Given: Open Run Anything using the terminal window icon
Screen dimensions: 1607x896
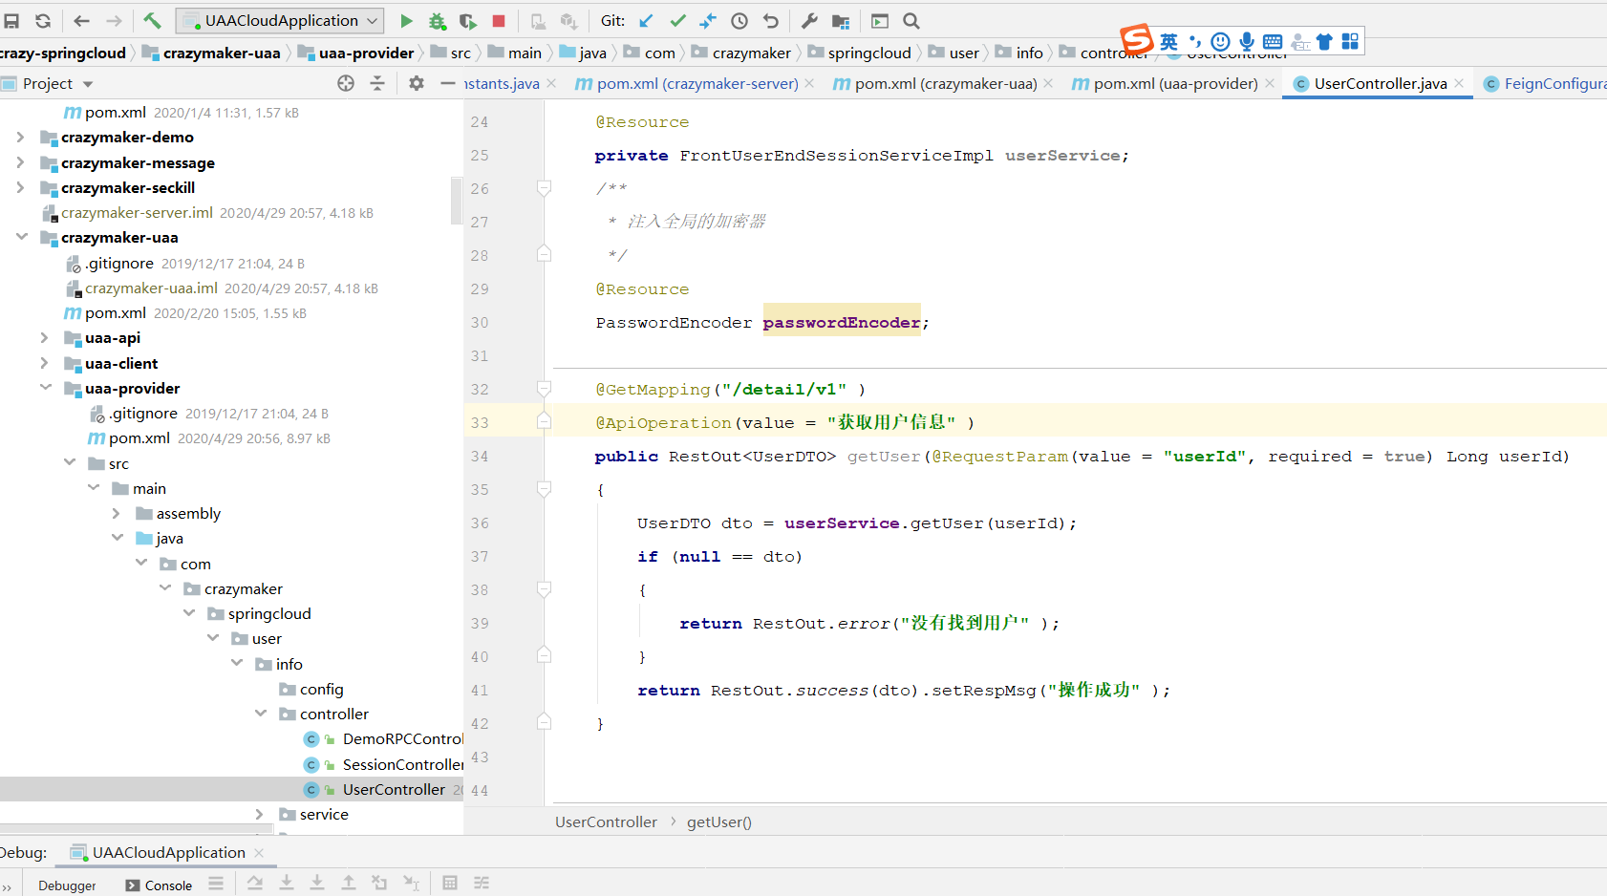Looking at the screenshot, I should (x=880, y=21).
